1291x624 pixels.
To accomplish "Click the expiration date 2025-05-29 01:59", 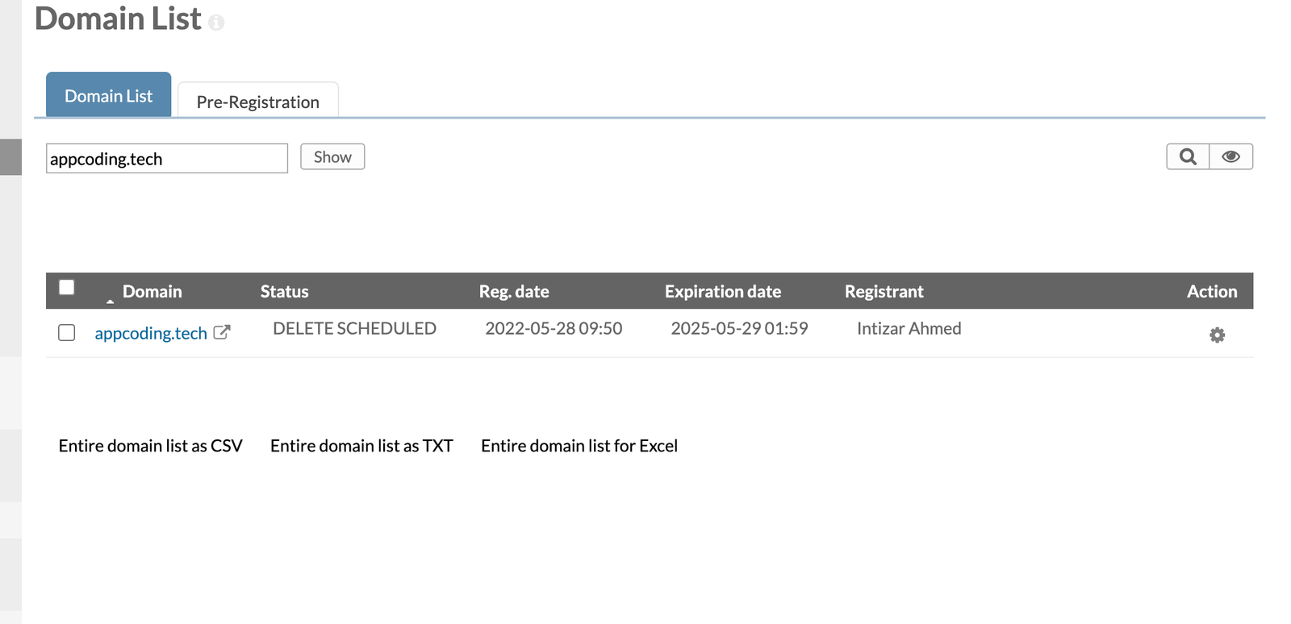I will 739,328.
